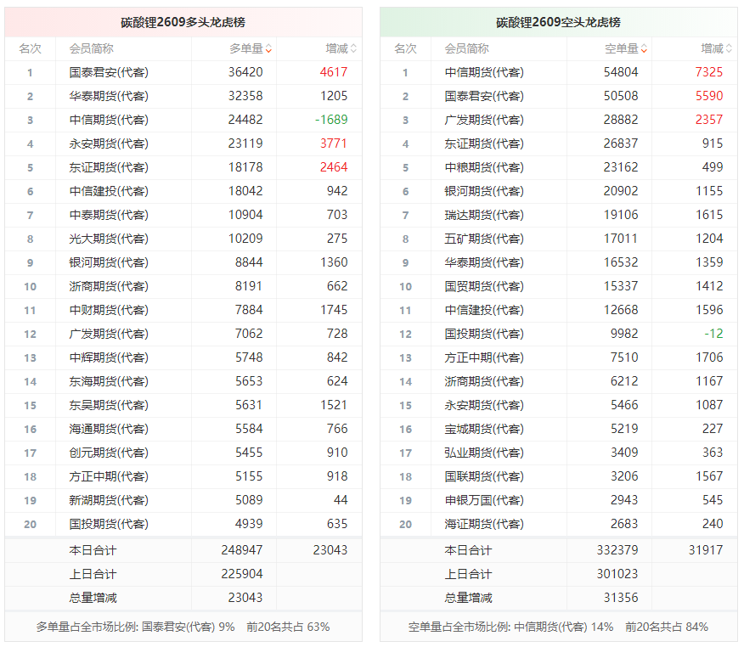This screenshot has height=647, width=744.
Task: Select 国投期货(代客) in long table row 20
Action: [109, 524]
